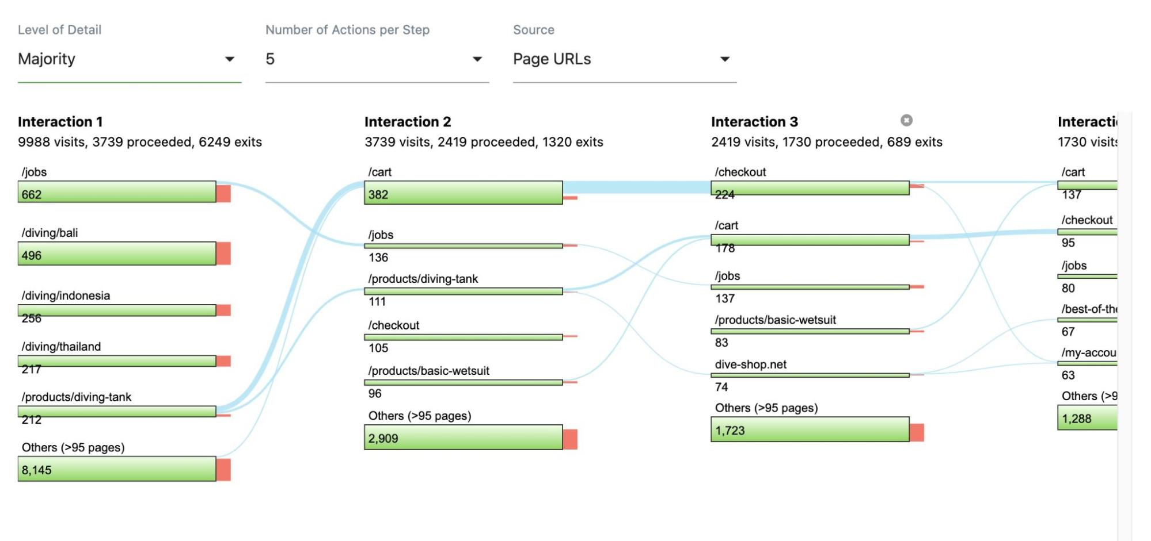Screen dimensions: 1151x541
Task: Select the /checkout bar in Interaction 2
Action: coord(463,337)
